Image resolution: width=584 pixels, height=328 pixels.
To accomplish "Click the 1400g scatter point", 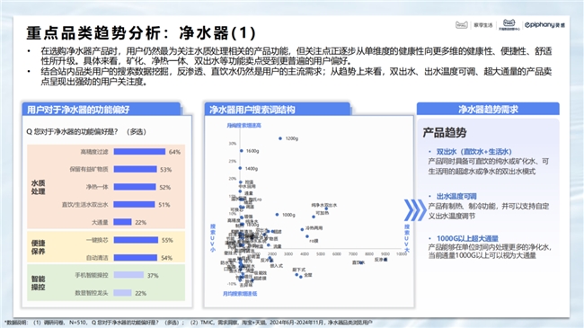I will [240, 168].
